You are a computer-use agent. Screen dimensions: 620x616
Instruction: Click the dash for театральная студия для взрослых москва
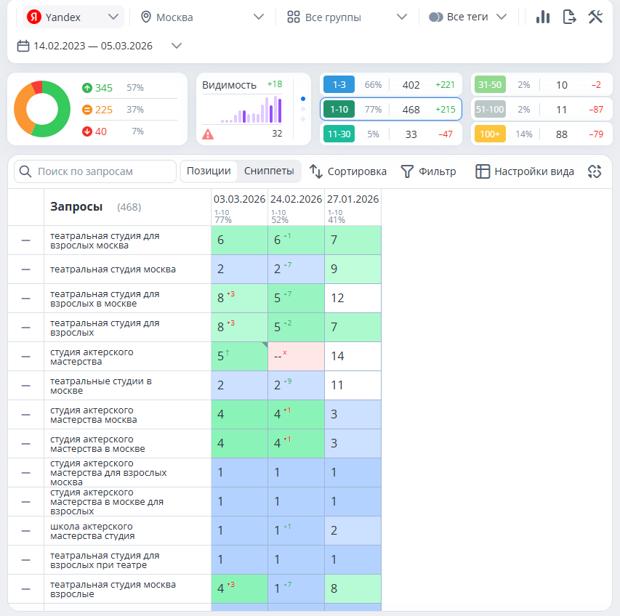(25, 240)
